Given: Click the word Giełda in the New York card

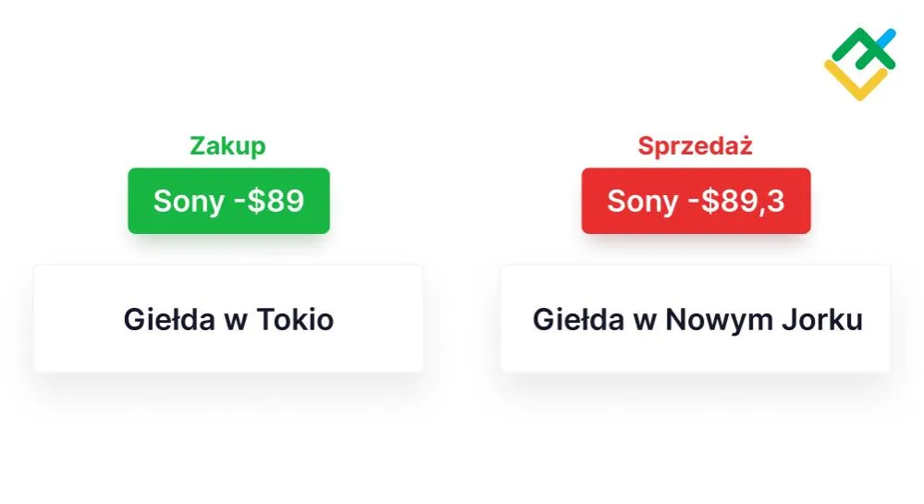Looking at the screenshot, I should [x=578, y=319].
